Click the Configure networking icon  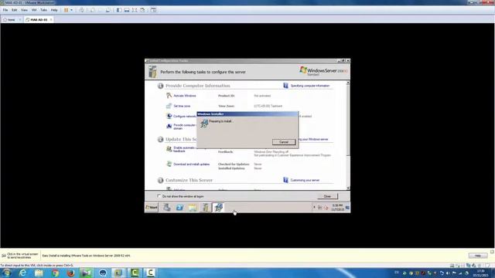click(169, 116)
